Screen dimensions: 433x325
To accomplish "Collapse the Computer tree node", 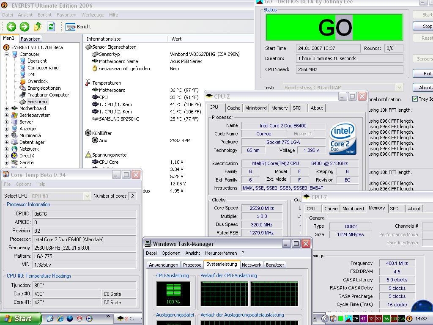I will point(6,54).
